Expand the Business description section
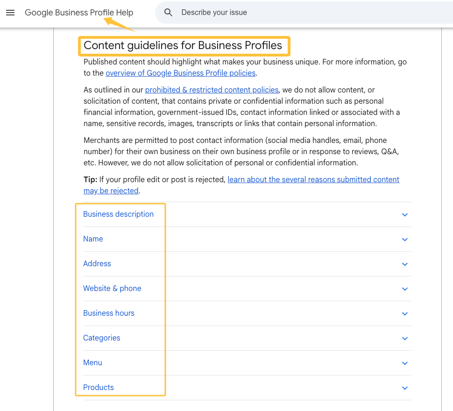Screen dimensions: 453x411 [x=247, y=214]
